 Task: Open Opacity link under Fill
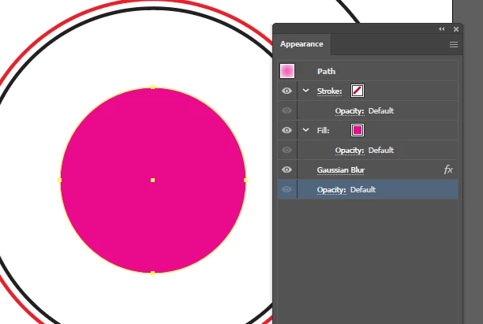pos(350,150)
